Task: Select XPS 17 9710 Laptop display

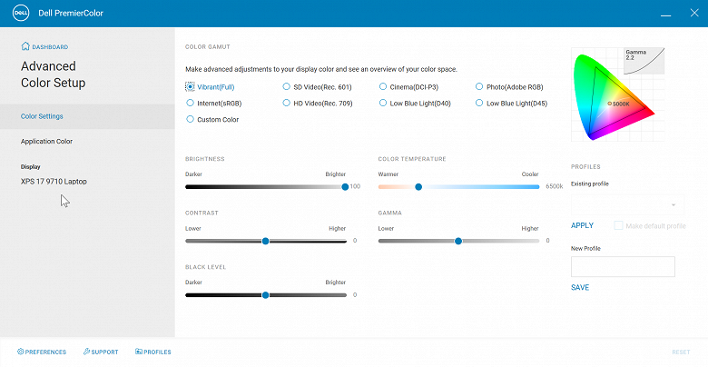Action: [54, 181]
